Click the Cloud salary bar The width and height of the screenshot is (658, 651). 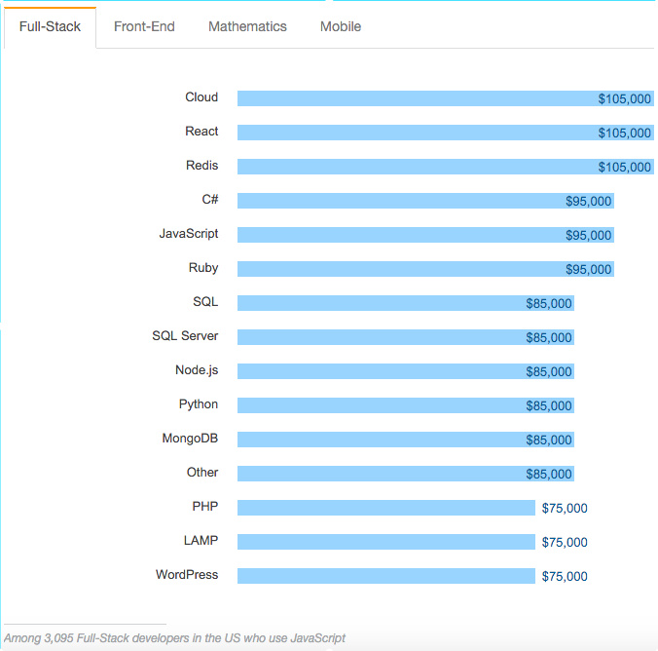pos(446,98)
